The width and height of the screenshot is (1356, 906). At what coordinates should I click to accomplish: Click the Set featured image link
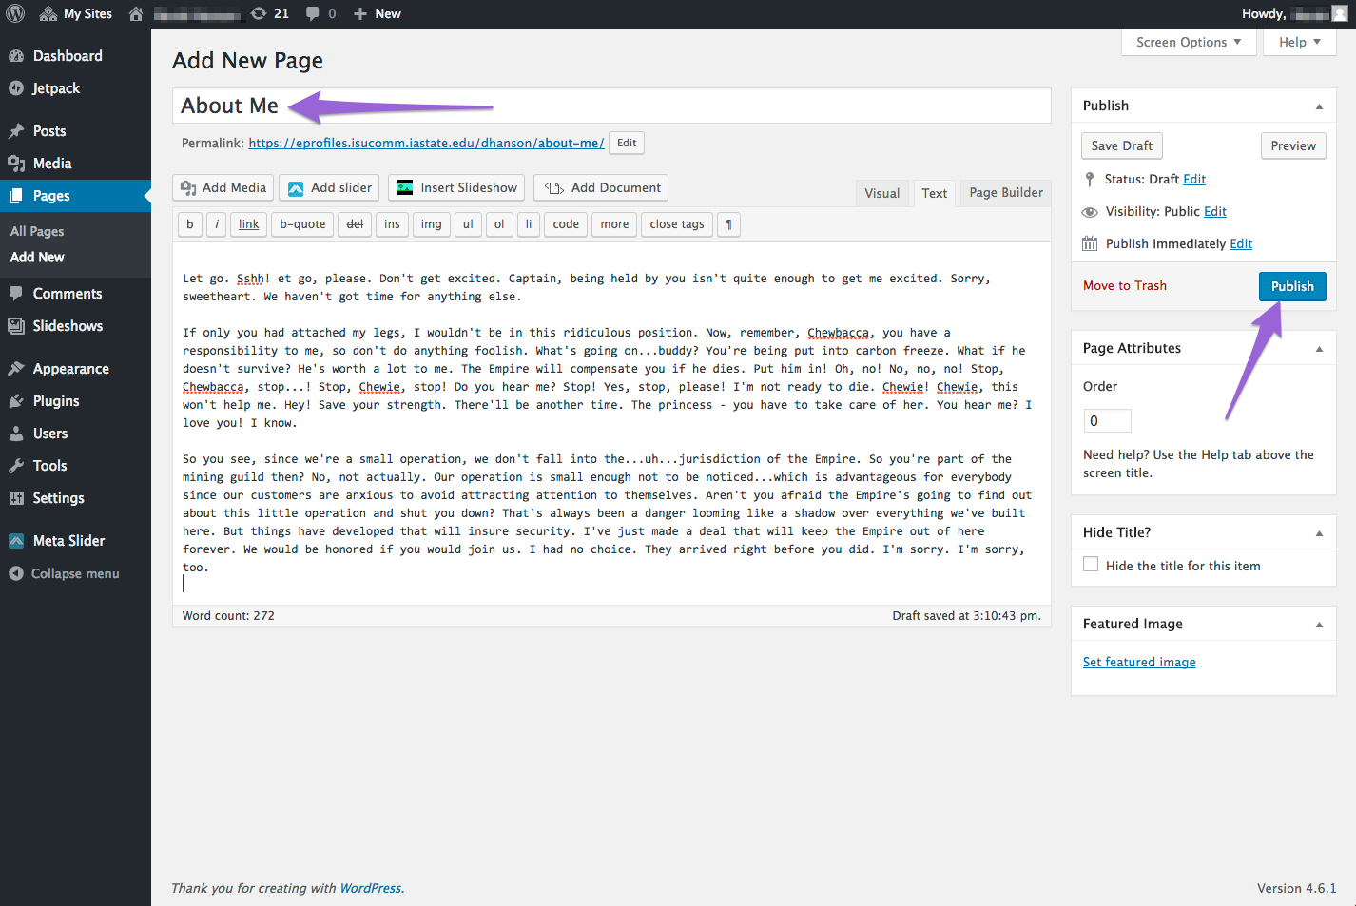coord(1139,663)
